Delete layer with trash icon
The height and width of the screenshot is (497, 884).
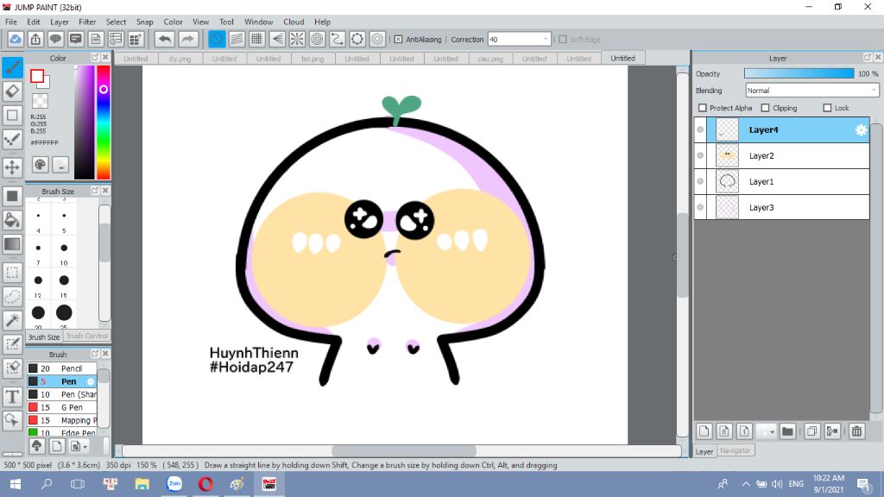857,431
